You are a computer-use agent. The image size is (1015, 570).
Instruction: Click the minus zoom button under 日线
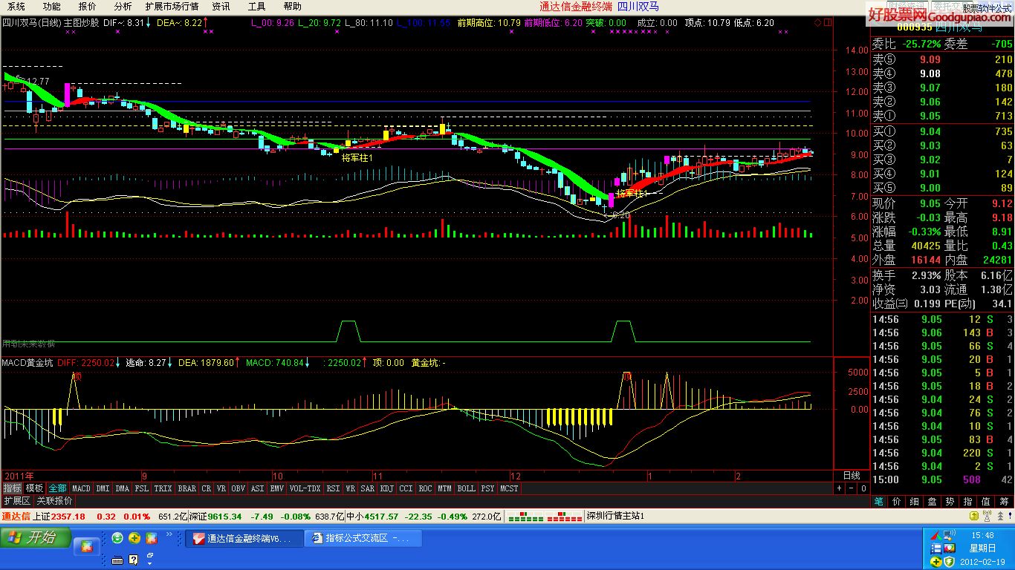(851, 488)
